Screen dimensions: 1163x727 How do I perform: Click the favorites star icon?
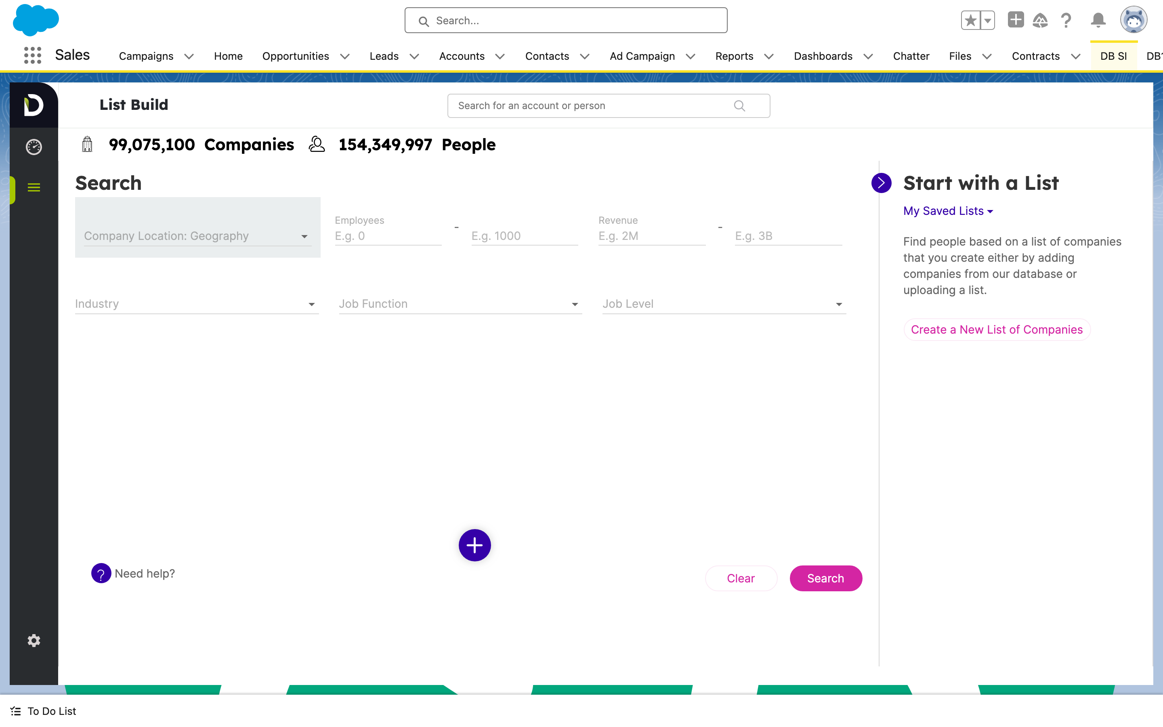pos(971,21)
